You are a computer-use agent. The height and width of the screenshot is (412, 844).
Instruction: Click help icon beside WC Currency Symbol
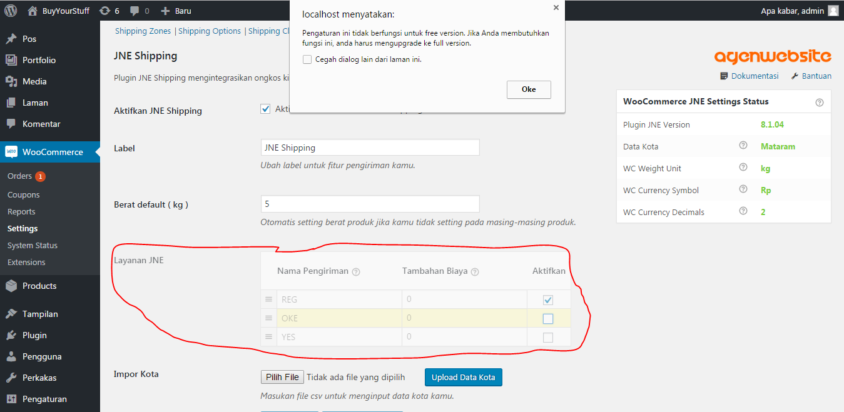(x=743, y=189)
